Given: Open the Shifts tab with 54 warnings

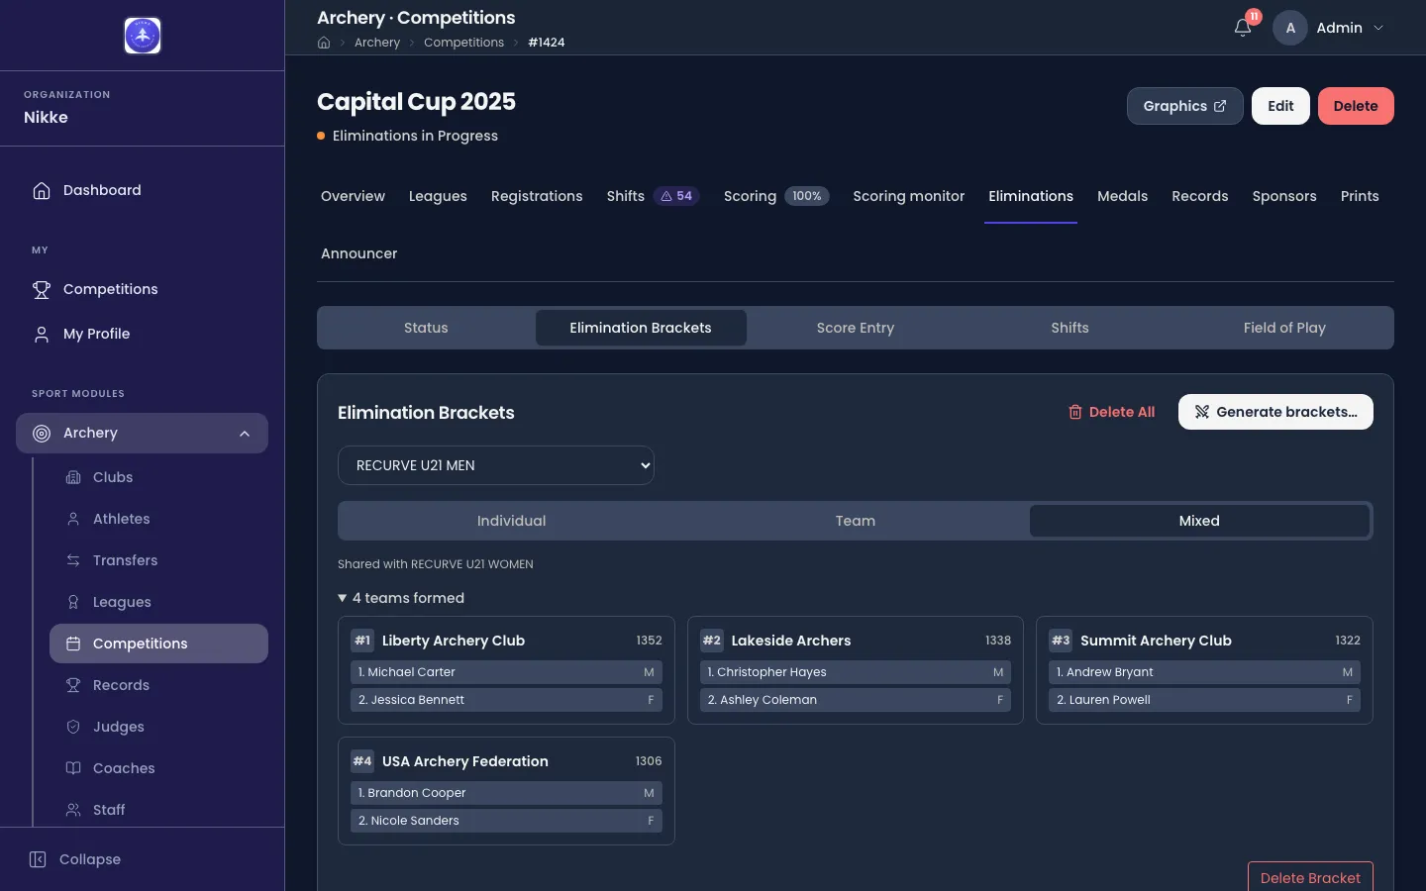Looking at the screenshot, I should [654, 196].
